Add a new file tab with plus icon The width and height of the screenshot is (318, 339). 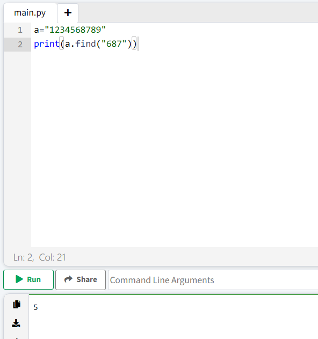point(68,13)
